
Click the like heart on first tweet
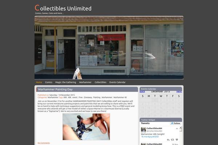pos(177,140)
